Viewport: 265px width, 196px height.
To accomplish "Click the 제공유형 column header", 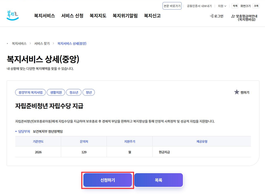I will [x=202, y=142].
